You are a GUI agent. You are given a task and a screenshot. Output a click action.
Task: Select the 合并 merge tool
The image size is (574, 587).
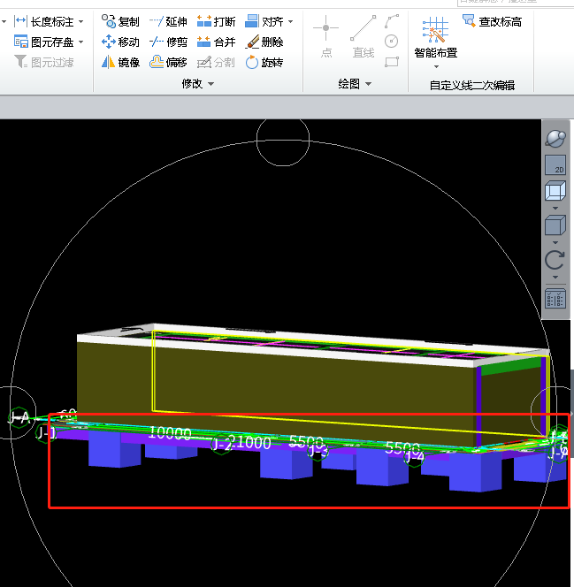pyautogui.click(x=216, y=42)
